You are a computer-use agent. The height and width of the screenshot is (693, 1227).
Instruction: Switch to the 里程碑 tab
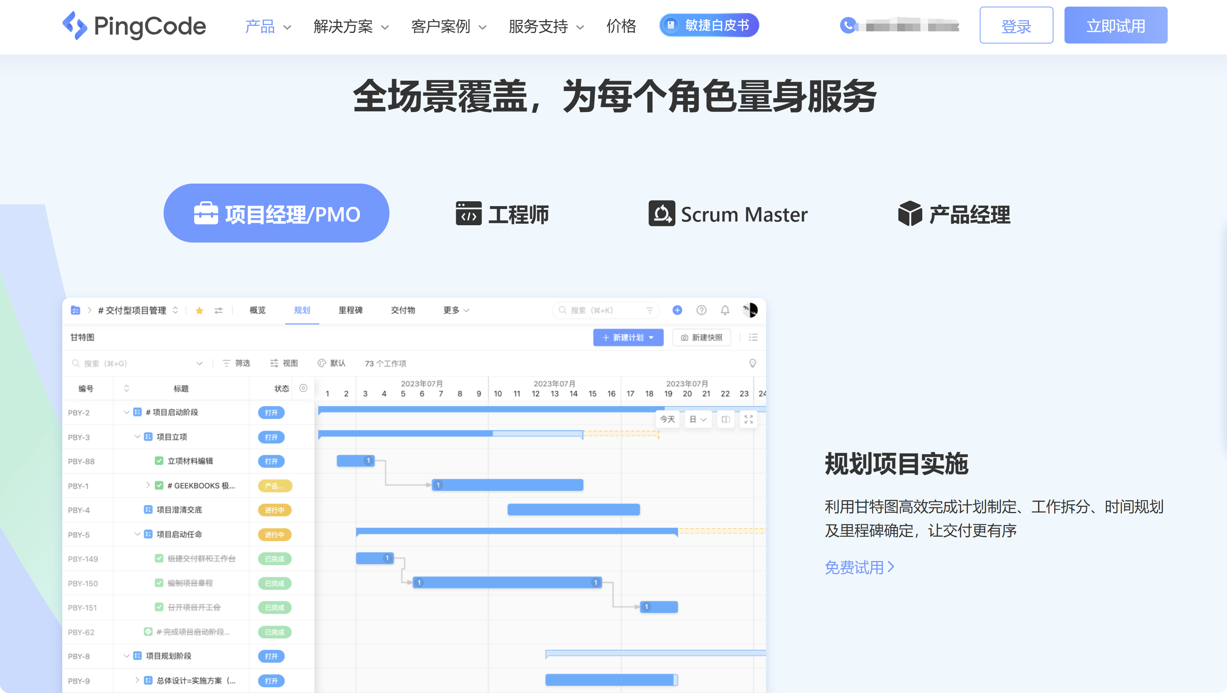click(x=350, y=310)
